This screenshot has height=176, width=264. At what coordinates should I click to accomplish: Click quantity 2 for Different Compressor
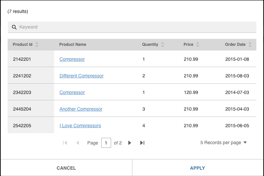pos(144,76)
